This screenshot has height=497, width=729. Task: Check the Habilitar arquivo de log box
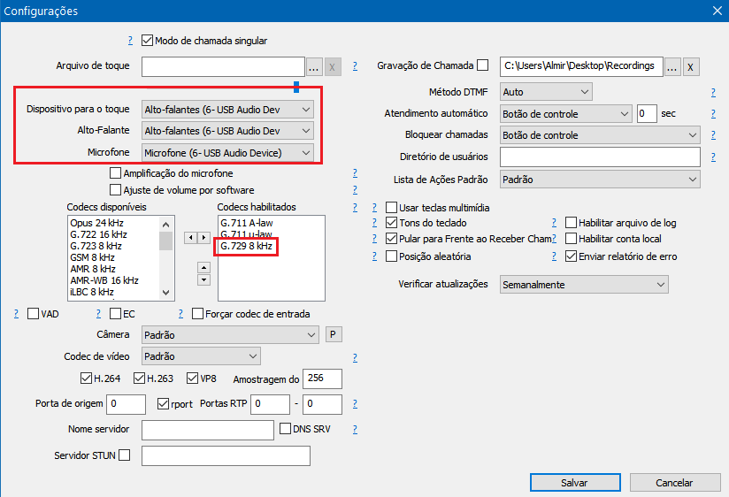pyautogui.click(x=571, y=224)
